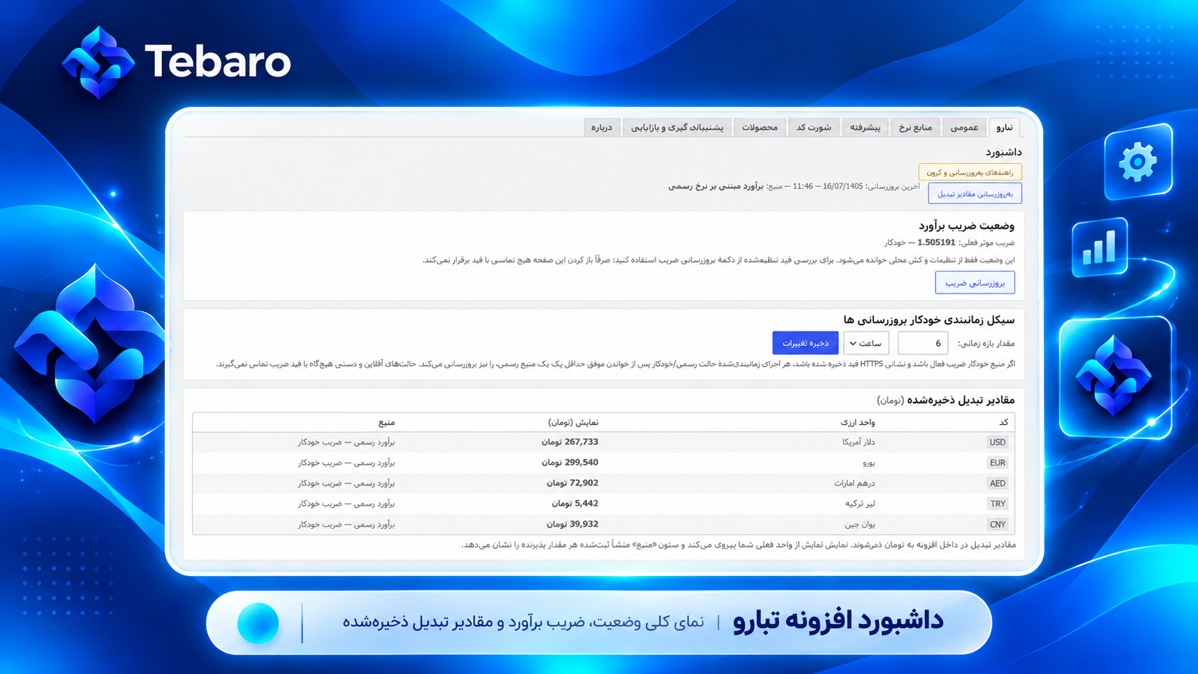Viewport: 1198px width, 674px height.
Task: Open the منابع نرخ tab
Action: point(915,127)
